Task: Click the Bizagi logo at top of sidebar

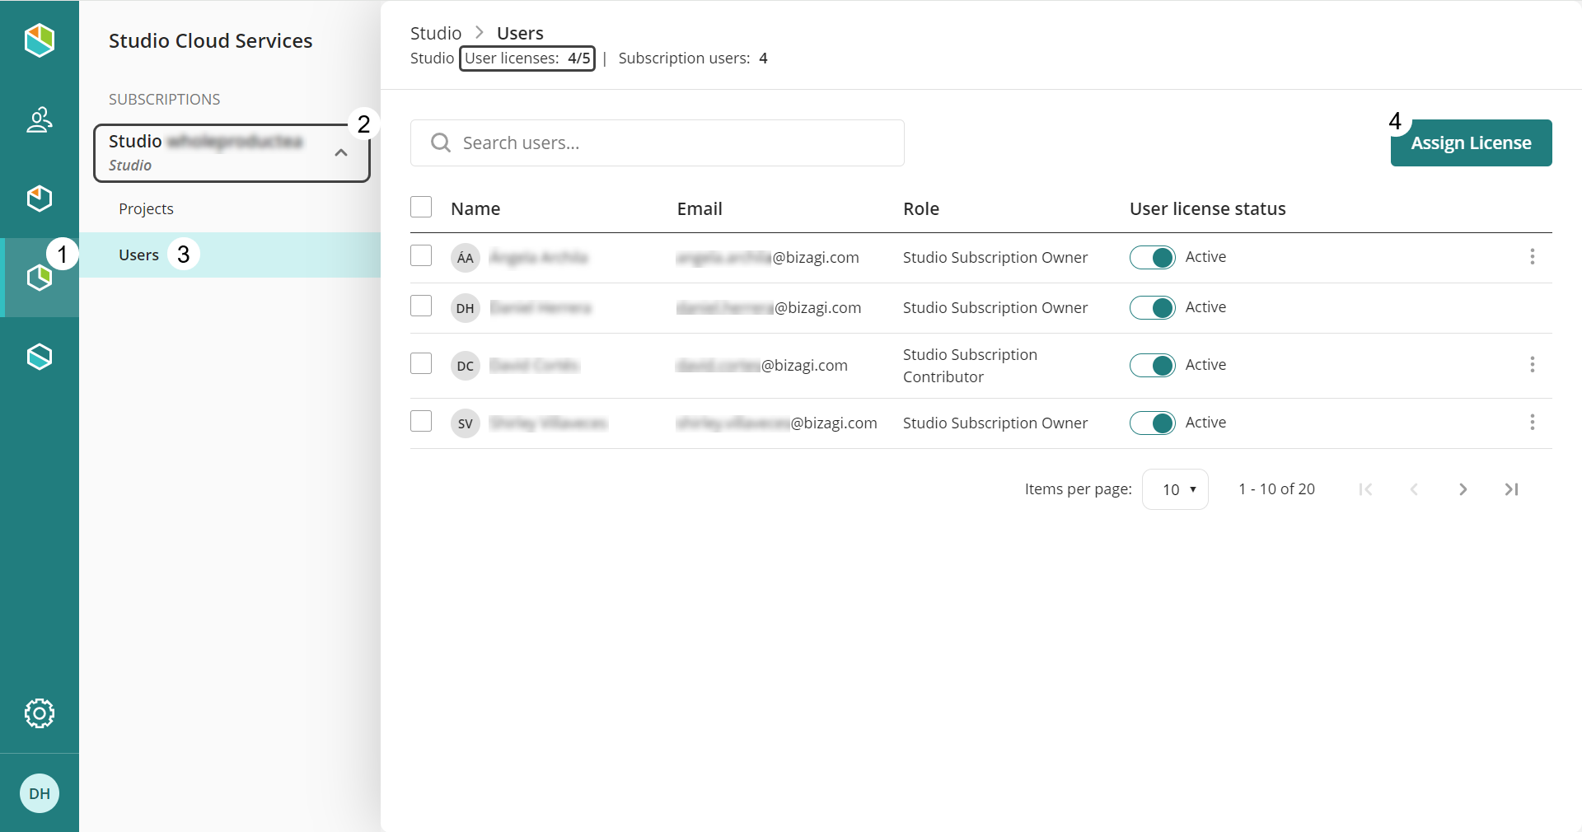Action: pyautogui.click(x=40, y=40)
